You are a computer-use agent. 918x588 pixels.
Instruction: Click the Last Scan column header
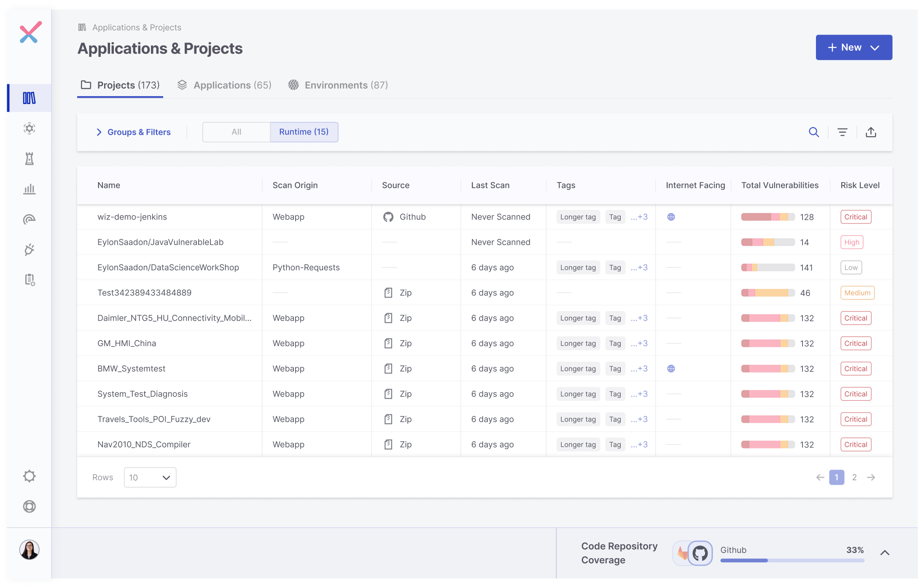click(x=490, y=185)
